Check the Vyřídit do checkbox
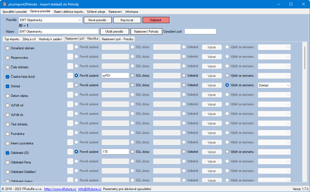 [8, 115]
